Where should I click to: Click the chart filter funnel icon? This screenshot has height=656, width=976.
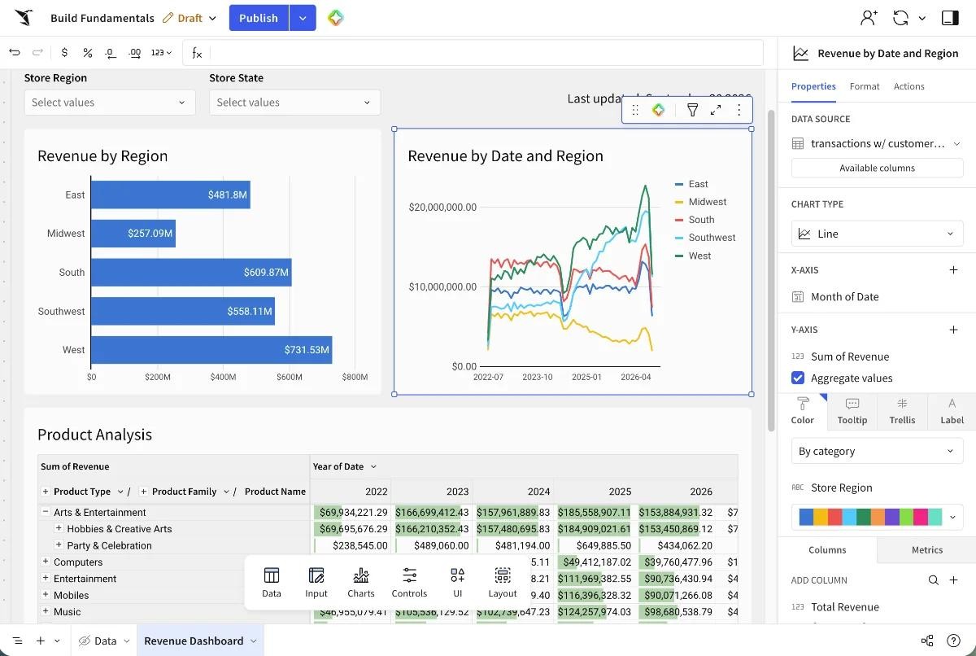pos(692,110)
